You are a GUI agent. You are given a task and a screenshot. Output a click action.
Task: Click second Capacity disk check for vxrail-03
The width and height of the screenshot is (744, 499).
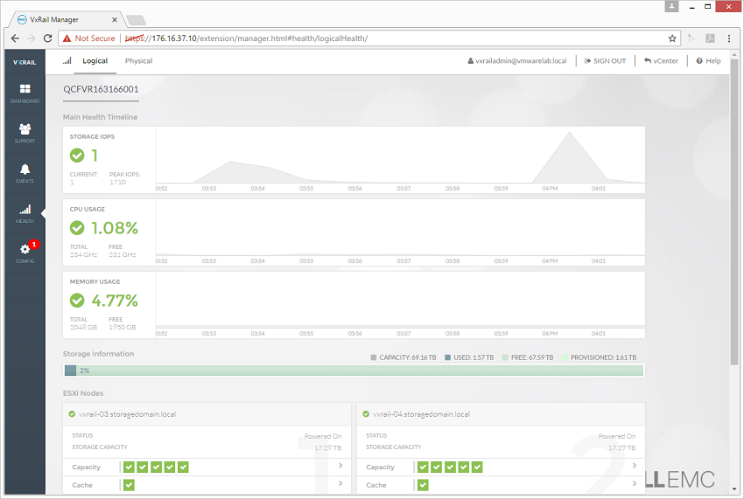pyautogui.click(x=143, y=468)
